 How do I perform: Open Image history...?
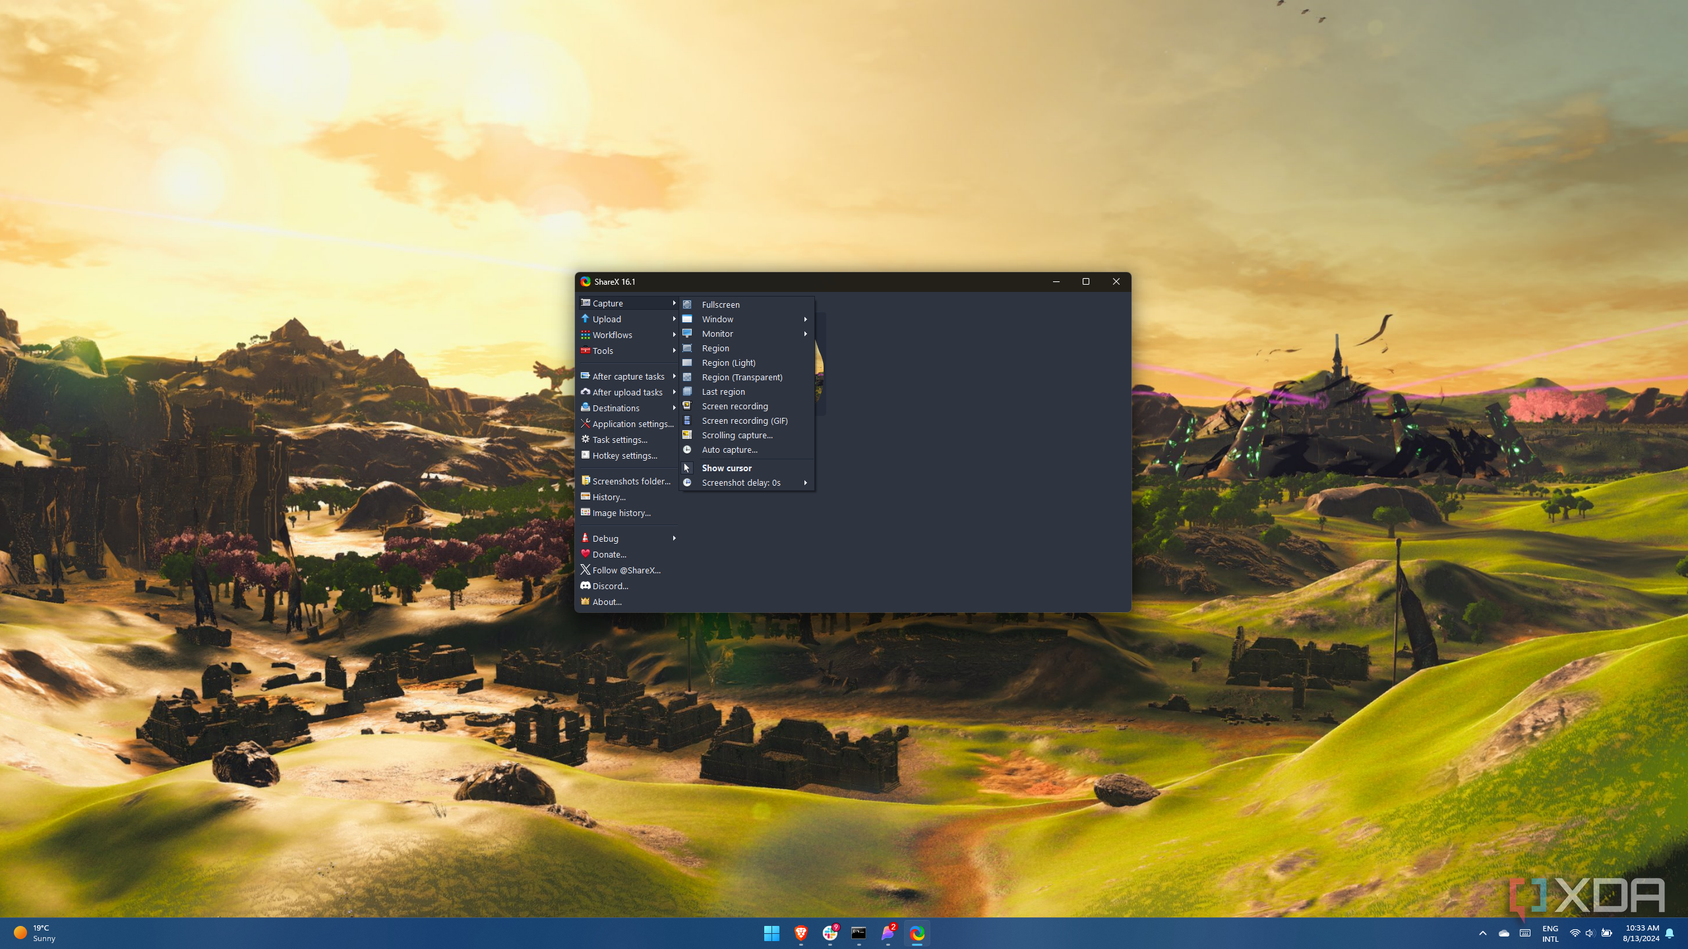click(x=628, y=513)
